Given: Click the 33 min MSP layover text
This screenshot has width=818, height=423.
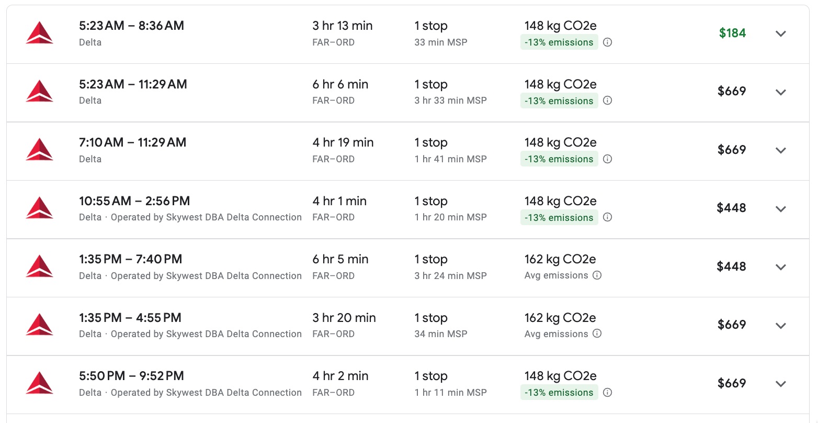Looking at the screenshot, I should coord(441,42).
